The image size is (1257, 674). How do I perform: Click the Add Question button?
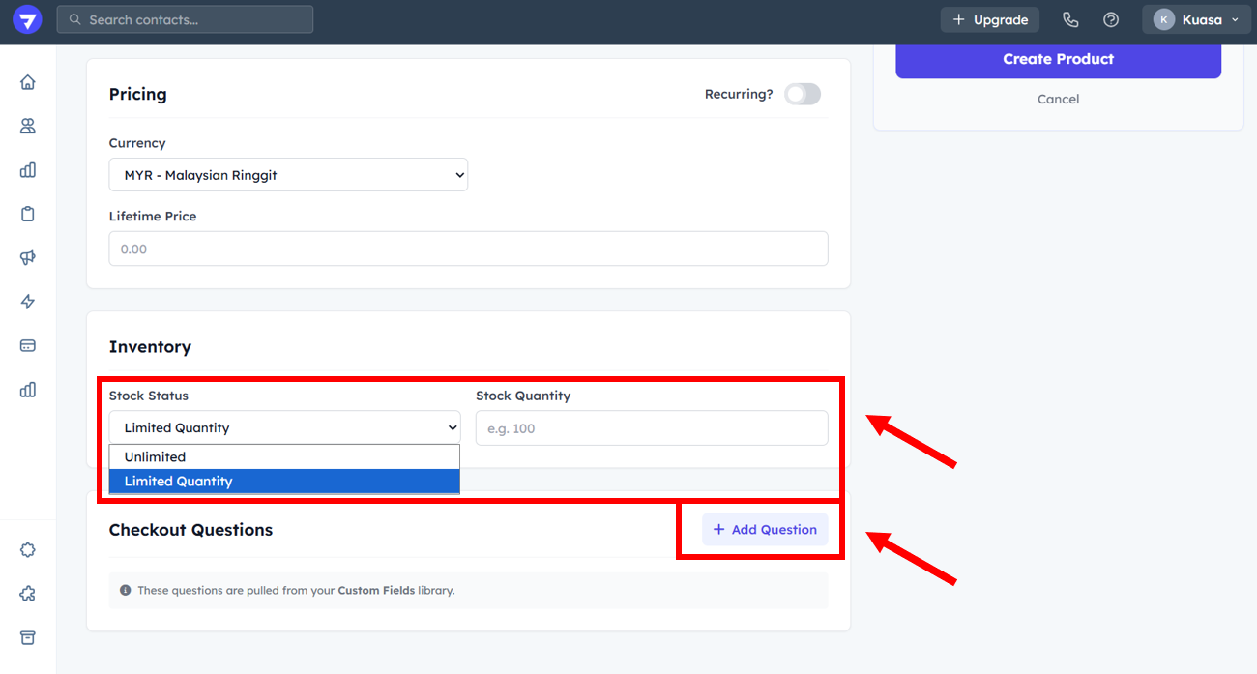pyautogui.click(x=765, y=529)
